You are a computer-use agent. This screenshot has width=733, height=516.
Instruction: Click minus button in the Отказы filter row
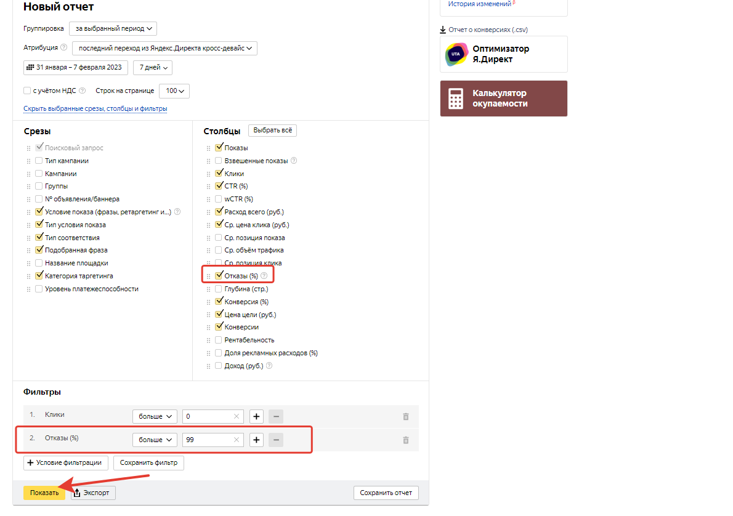(x=277, y=440)
